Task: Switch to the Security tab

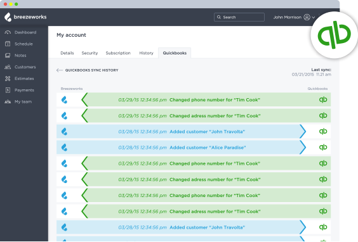Action: (x=89, y=53)
